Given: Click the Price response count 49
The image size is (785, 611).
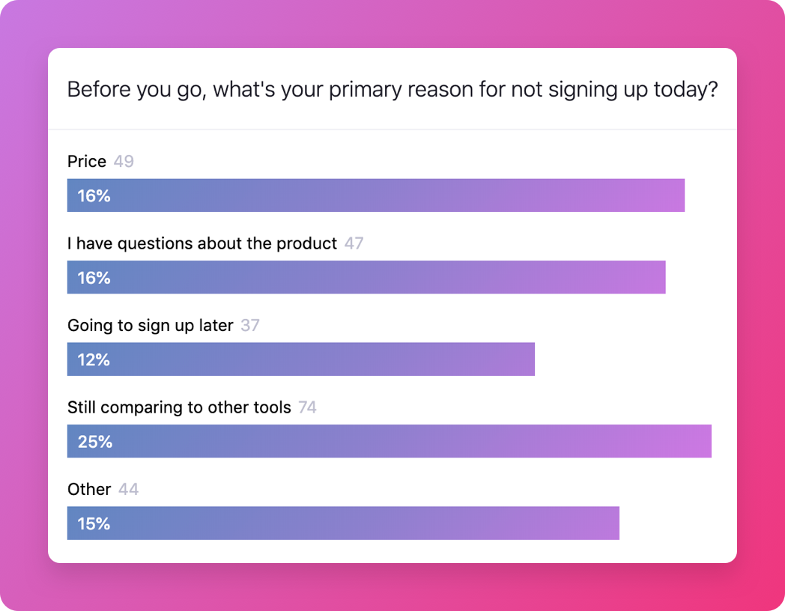Looking at the screenshot, I should pos(124,162).
